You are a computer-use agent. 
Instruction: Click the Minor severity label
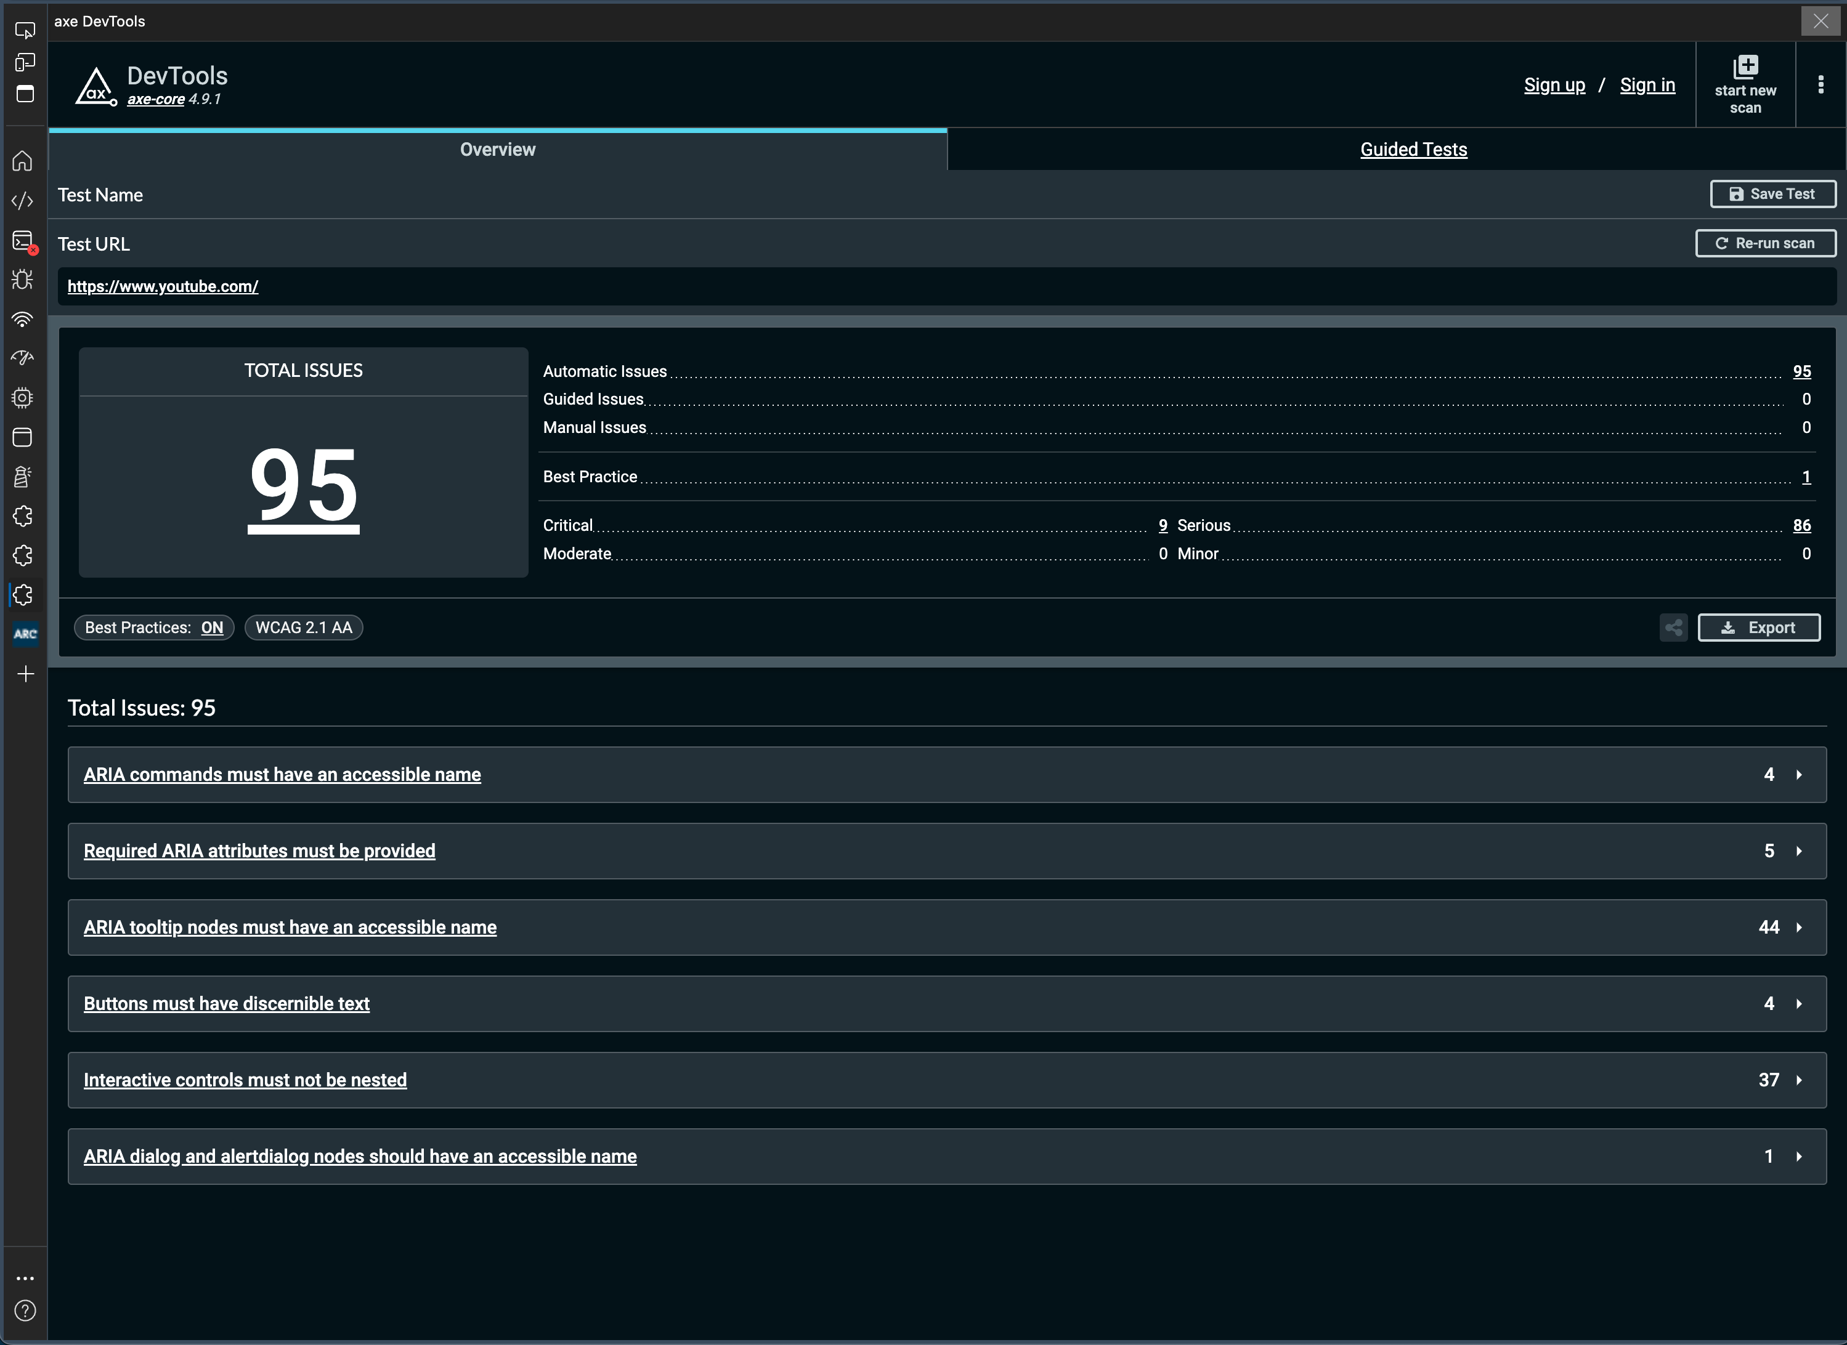[1198, 554]
